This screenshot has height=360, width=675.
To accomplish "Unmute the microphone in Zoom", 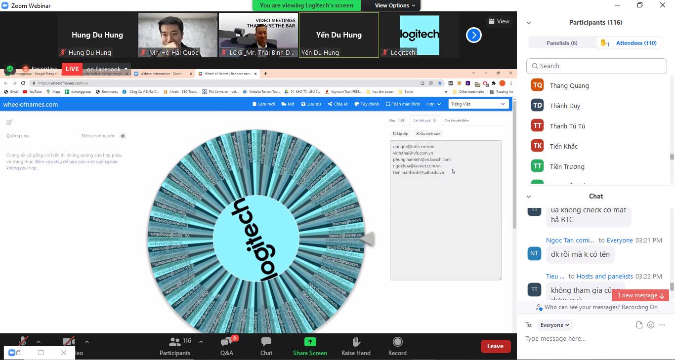I will (23, 341).
